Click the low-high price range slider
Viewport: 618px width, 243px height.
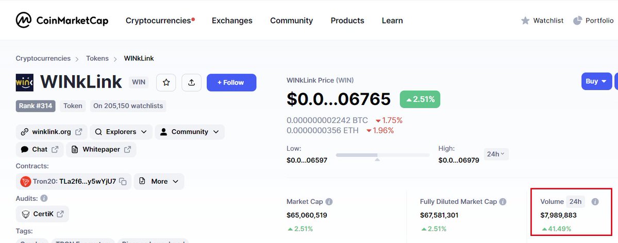[382, 155]
